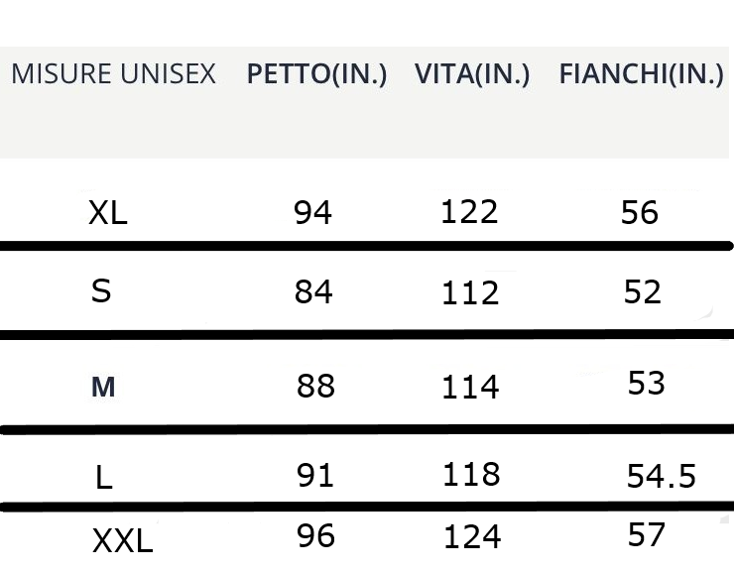Click waist value 118 in L row
The width and height of the screenshot is (734, 571).
pos(469,475)
